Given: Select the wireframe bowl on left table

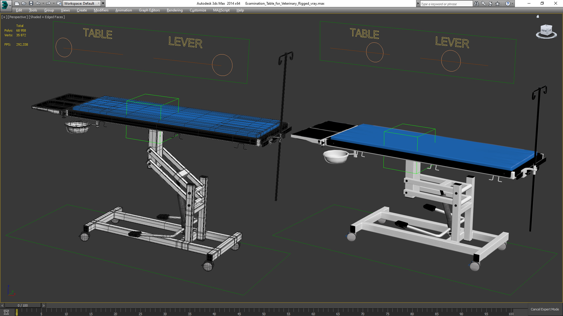Looking at the screenshot, I should point(77,127).
